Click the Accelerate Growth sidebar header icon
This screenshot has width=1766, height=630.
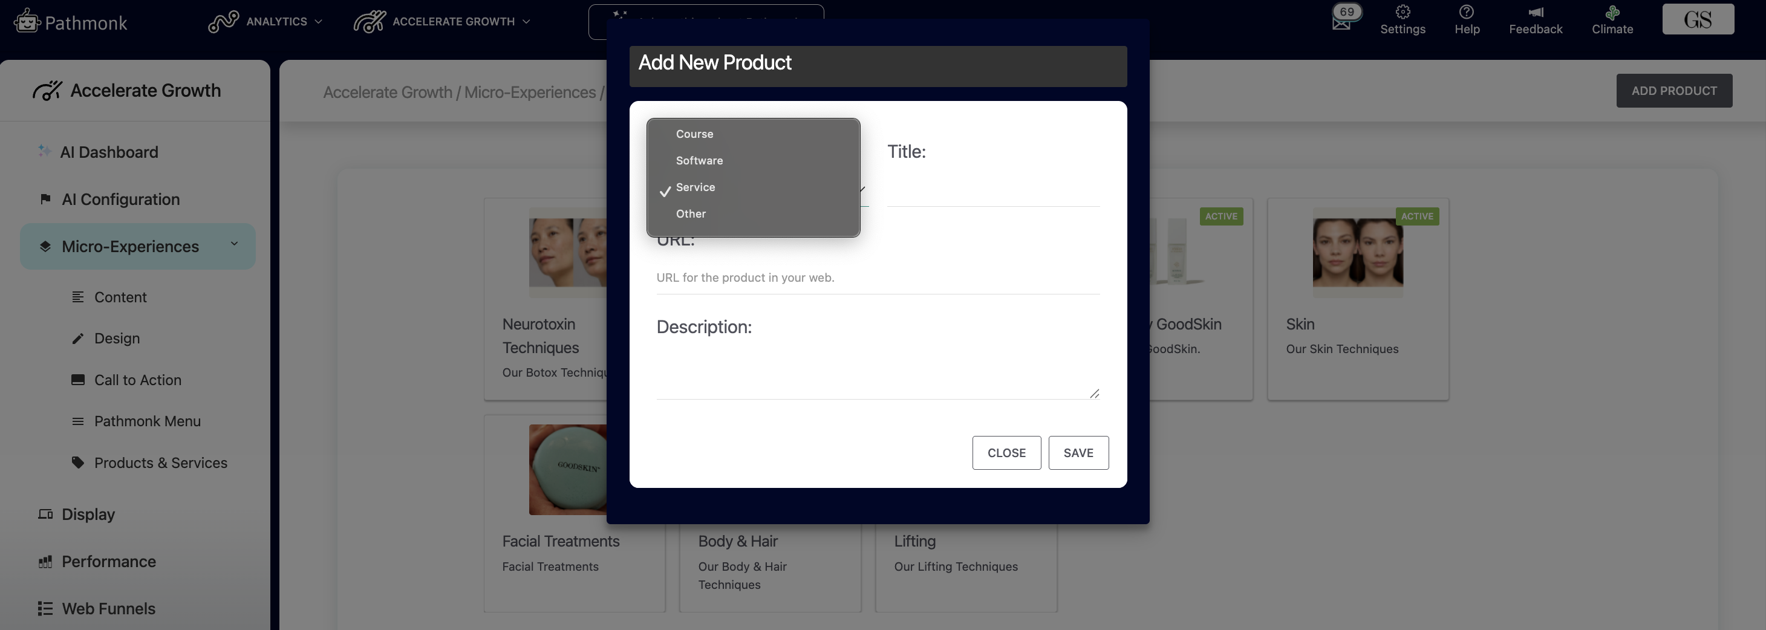47,91
